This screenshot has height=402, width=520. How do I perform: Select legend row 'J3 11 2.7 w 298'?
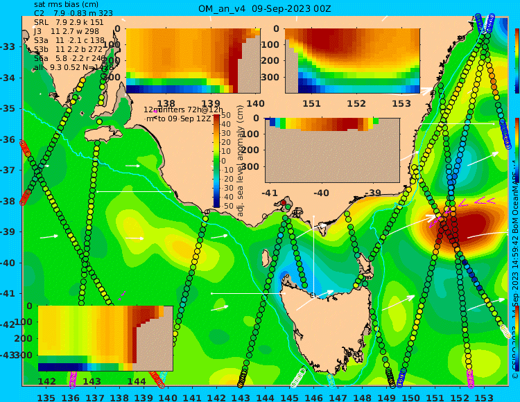pos(67,31)
